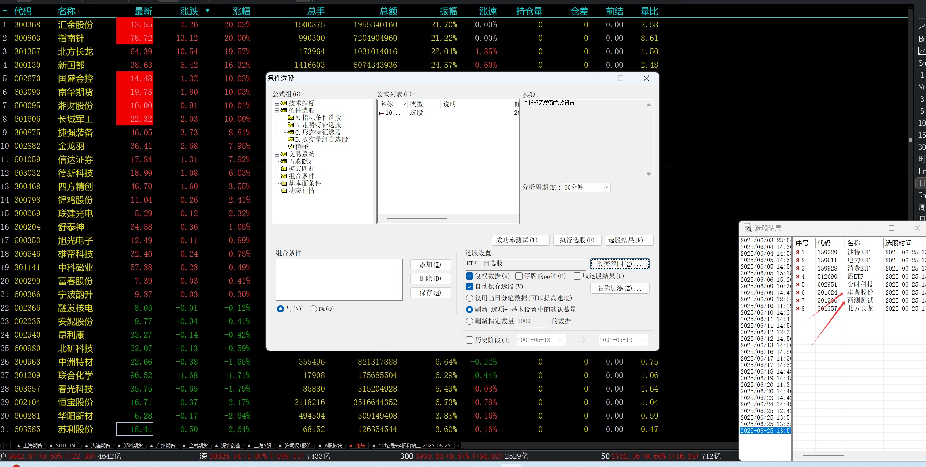Screen dimensions: 926x467
Task: Select 刷新指定数量 radio option
Action: point(470,321)
